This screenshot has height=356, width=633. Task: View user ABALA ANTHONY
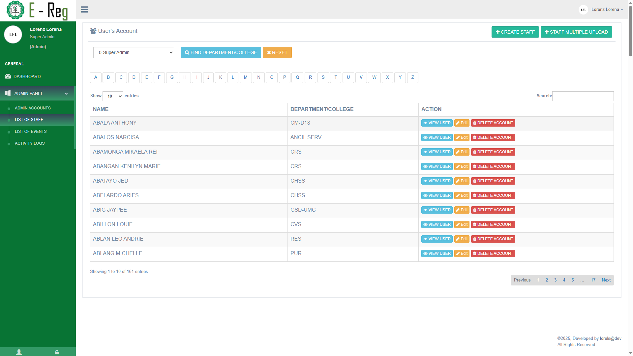(437, 123)
